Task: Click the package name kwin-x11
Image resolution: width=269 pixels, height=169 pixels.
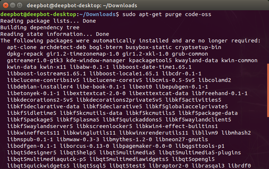Action: click(x=53, y=67)
